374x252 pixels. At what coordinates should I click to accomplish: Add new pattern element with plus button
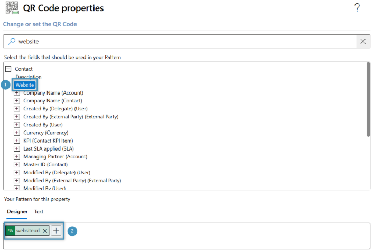pyautogui.click(x=57, y=231)
